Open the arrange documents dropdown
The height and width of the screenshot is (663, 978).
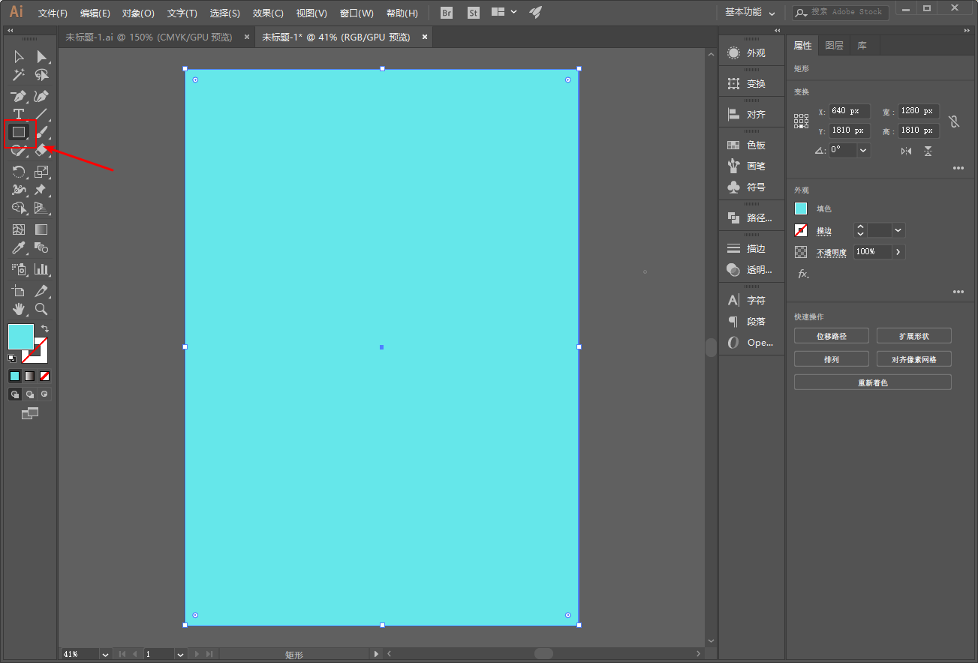coord(504,12)
